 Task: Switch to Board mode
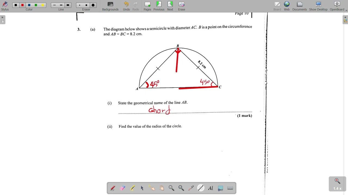pyautogui.click(x=277, y=6)
